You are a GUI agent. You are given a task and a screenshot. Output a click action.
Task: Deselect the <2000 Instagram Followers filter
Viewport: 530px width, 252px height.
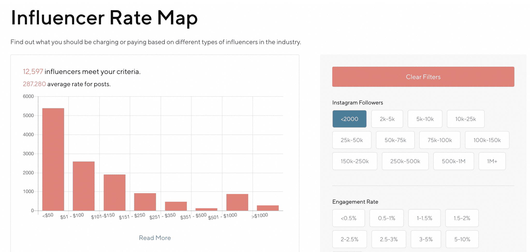pyautogui.click(x=349, y=119)
